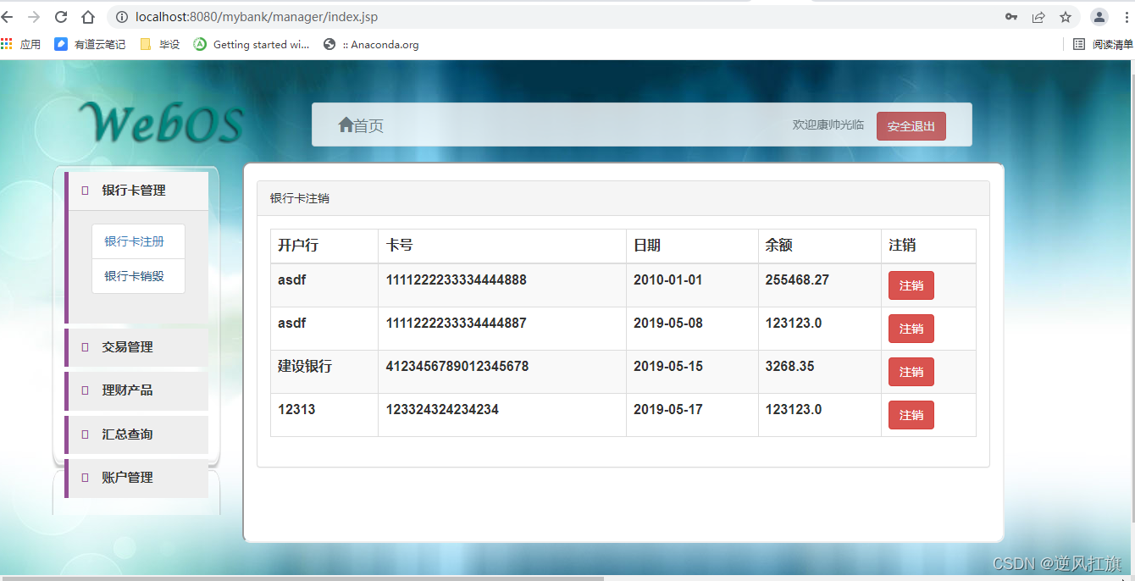
Task: Click the home icon beside 首页
Action: pos(346,124)
